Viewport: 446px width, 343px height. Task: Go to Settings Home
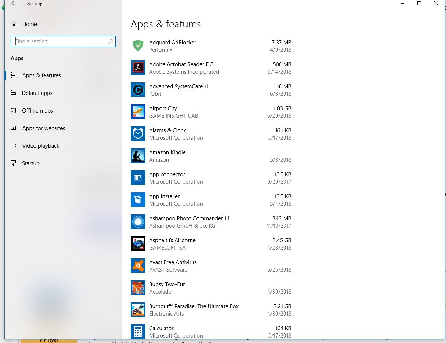pyautogui.click(x=63, y=24)
